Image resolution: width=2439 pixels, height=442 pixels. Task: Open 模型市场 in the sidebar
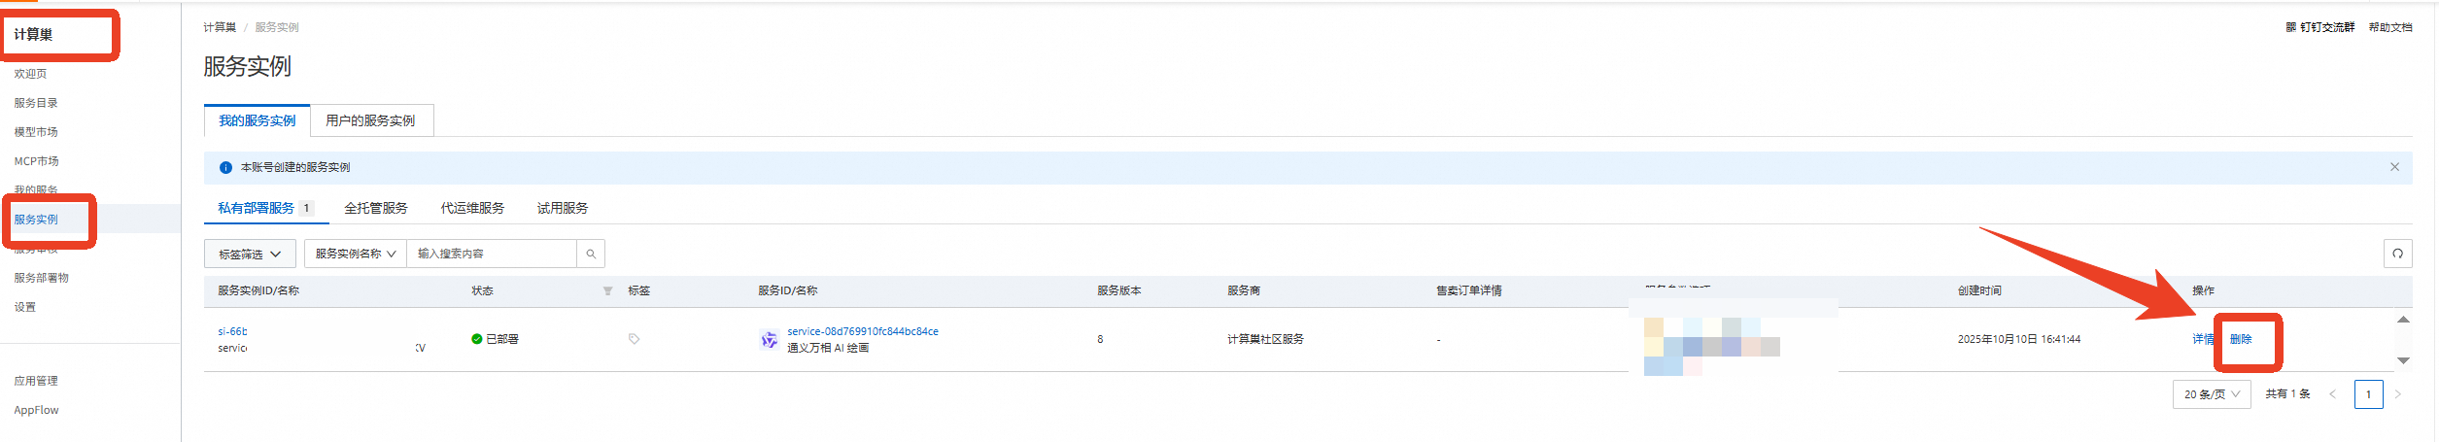(36, 132)
